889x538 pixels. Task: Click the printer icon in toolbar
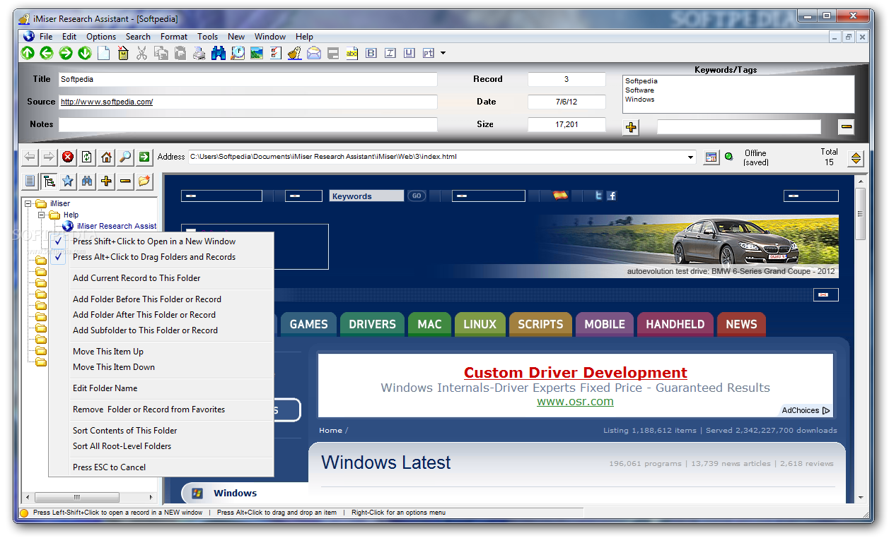pyautogui.click(x=199, y=53)
